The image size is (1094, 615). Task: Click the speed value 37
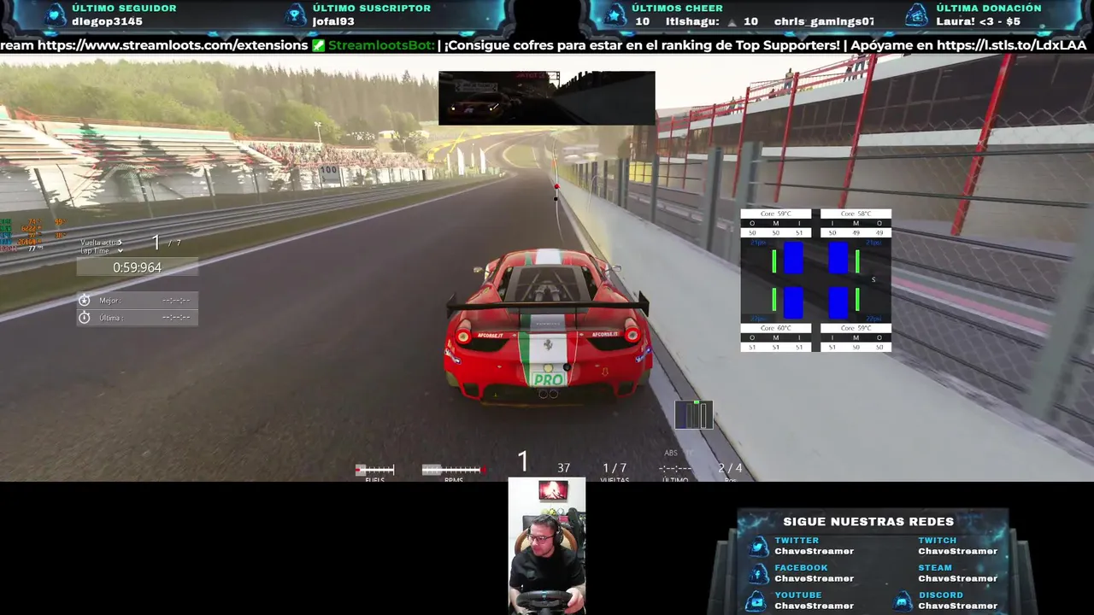563,468
